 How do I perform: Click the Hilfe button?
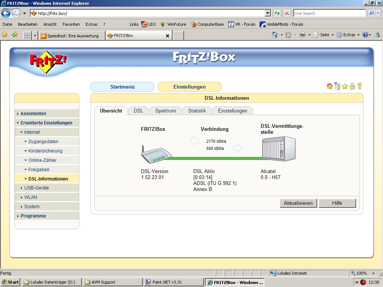pos(337,203)
